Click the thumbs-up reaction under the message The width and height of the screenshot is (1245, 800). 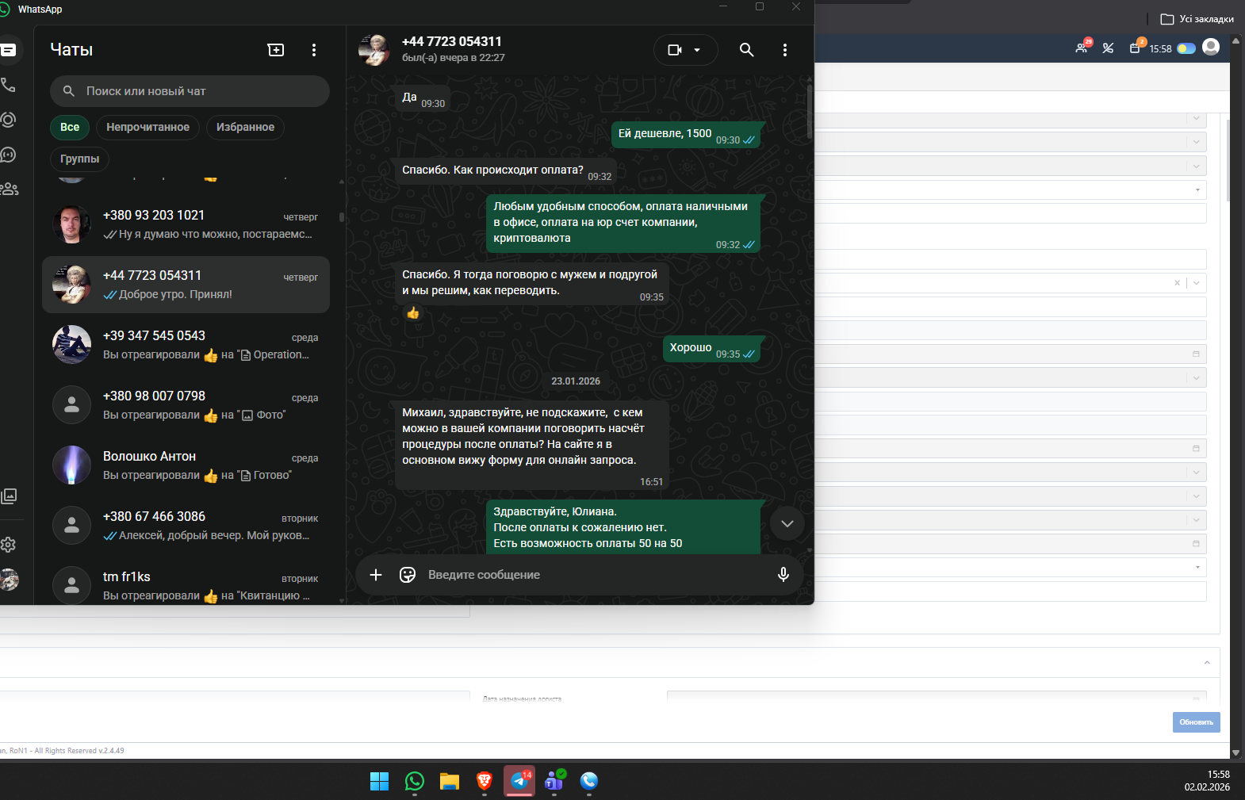[x=413, y=313]
